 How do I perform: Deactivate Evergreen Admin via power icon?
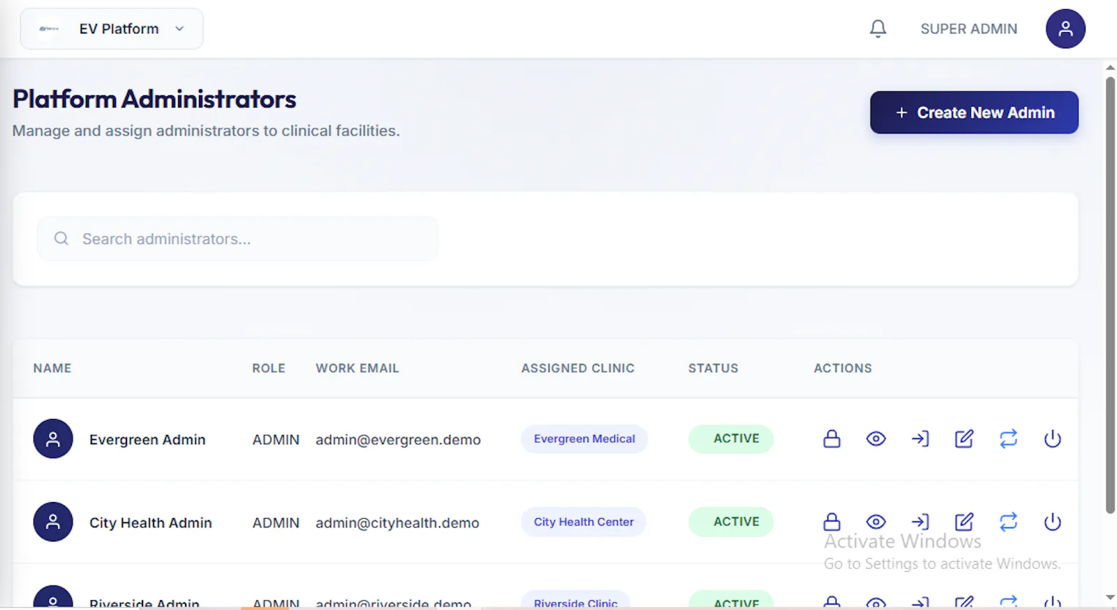1052,439
